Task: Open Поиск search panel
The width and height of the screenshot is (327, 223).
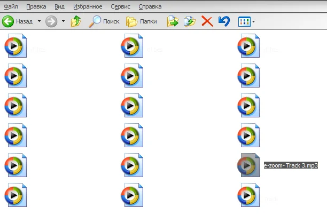Action: pyautogui.click(x=104, y=21)
